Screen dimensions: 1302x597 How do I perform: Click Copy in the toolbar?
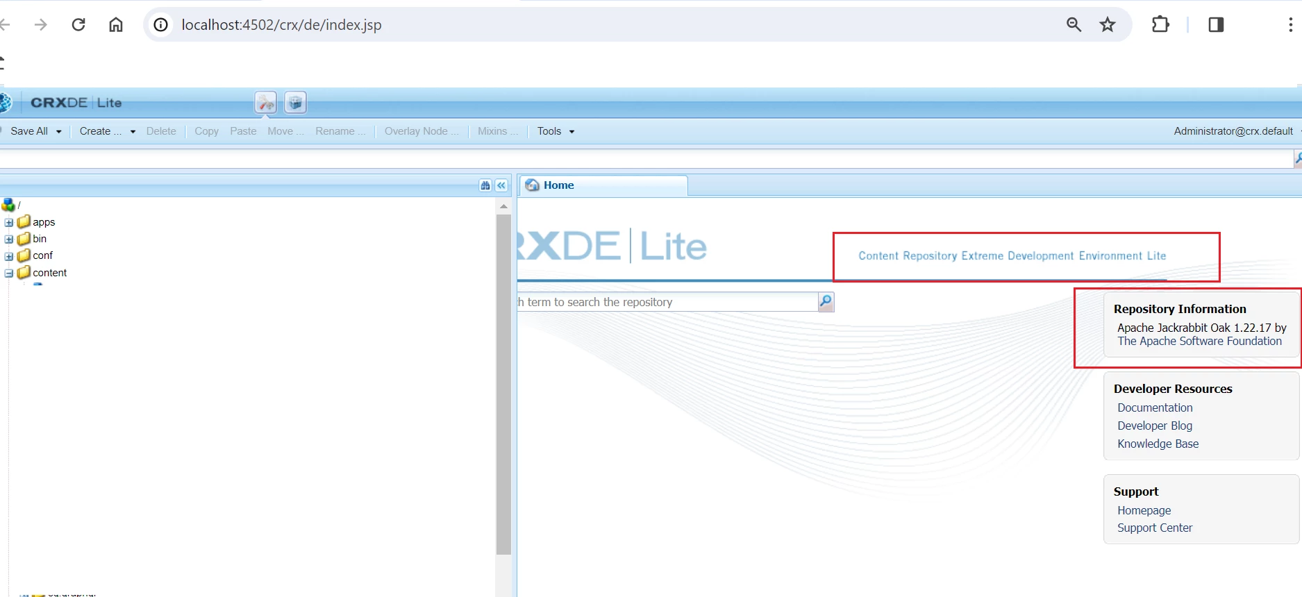(206, 131)
